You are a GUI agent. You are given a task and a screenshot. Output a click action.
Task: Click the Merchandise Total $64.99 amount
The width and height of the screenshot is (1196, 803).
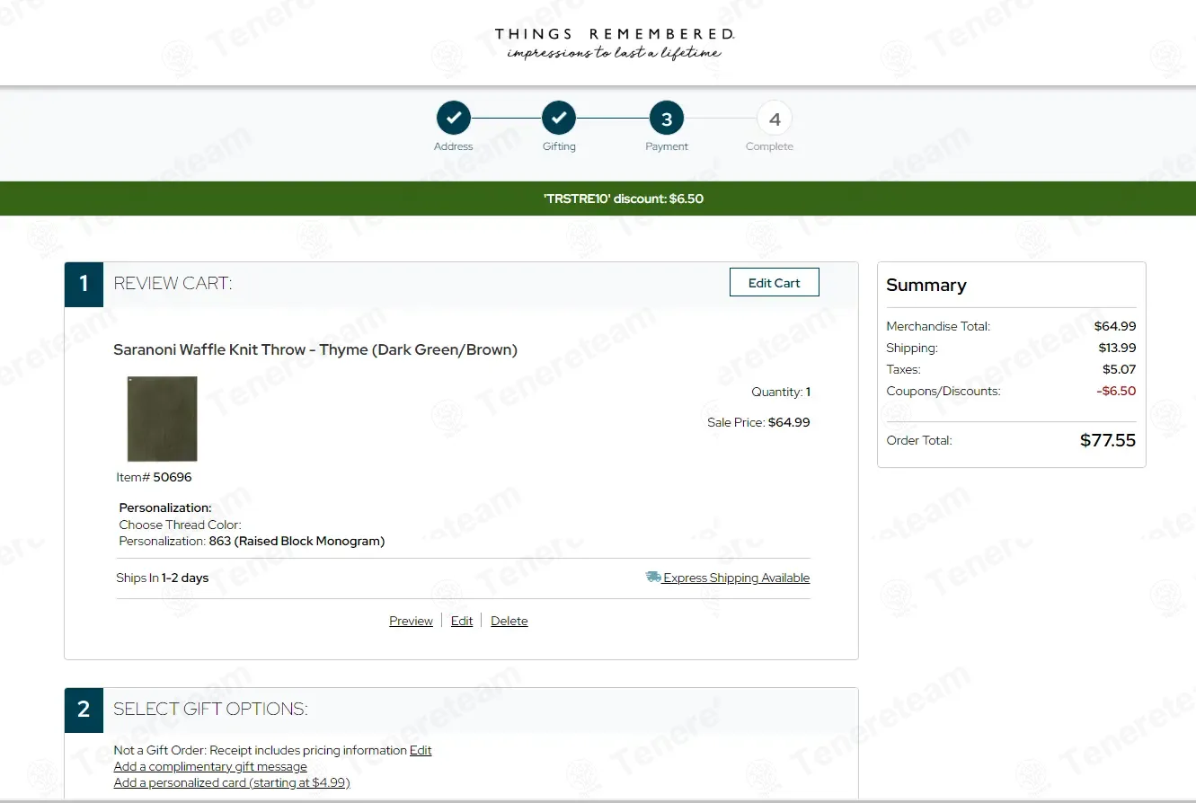(1115, 326)
